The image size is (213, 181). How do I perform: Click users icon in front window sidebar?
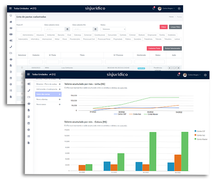[x=29, y=104]
